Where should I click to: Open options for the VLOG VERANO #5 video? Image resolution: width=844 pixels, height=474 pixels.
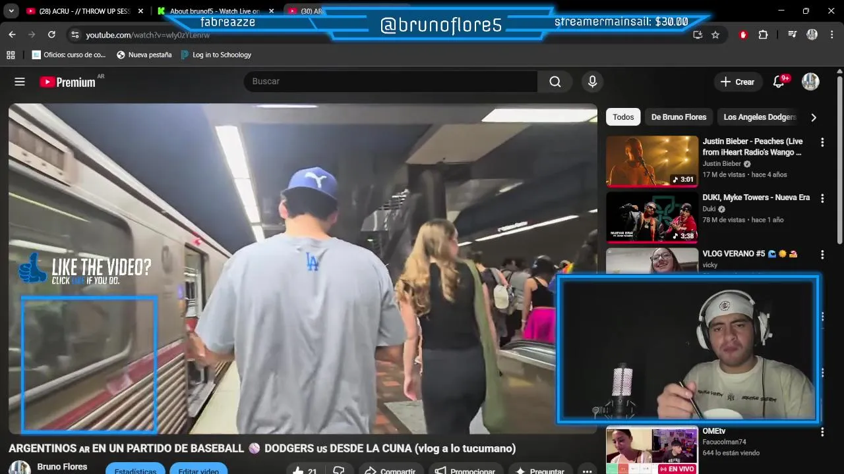[x=822, y=255]
